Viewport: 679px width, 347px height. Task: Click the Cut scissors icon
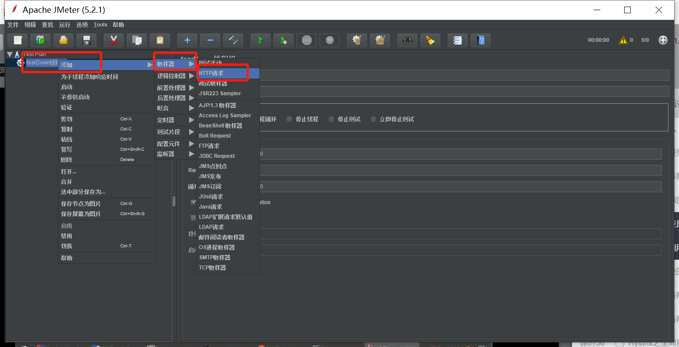point(114,40)
